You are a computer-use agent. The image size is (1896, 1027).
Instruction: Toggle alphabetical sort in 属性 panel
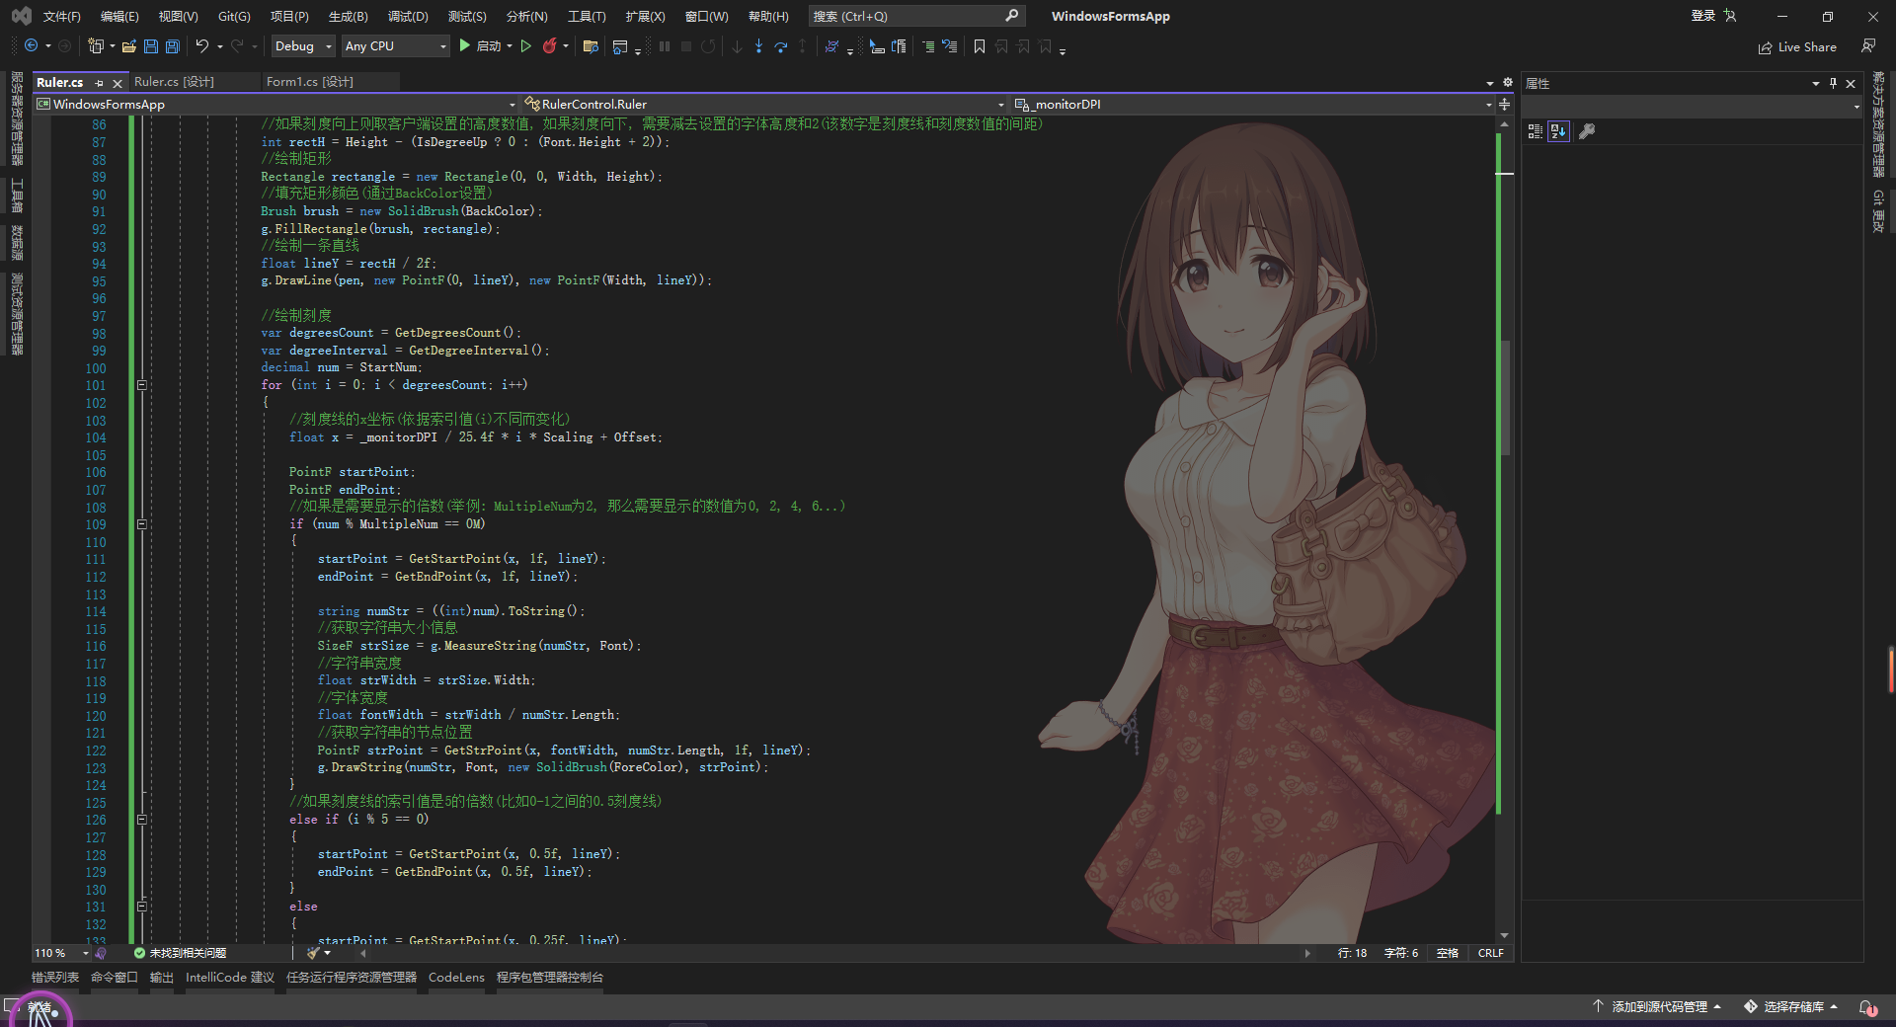[1558, 131]
